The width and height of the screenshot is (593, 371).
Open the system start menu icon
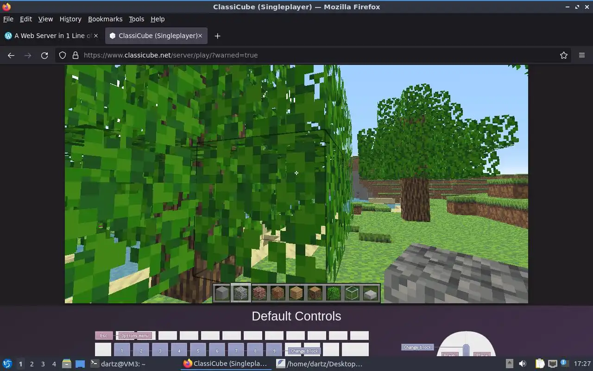coord(7,364)
